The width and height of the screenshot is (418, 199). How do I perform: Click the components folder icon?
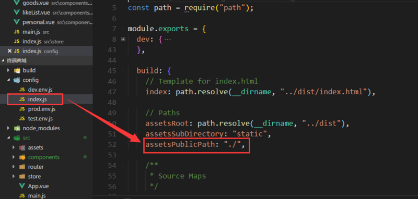click(x=22, y=157)
